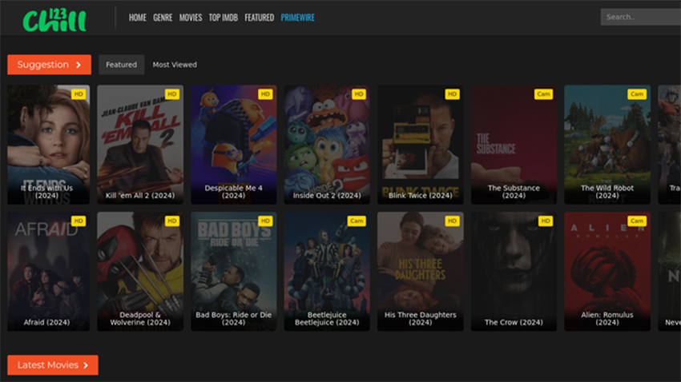Click the title text Kill 'em All 2 (2024)
This screenshot has width=681, height=382.
(140, 195)
